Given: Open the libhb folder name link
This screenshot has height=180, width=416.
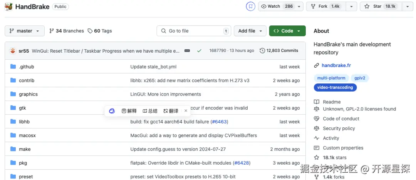Looking at the screenshot, I should [x=24, y=122].
